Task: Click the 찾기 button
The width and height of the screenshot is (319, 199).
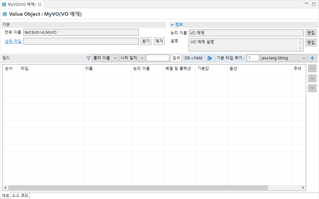Action: click(x=146, y=41)
